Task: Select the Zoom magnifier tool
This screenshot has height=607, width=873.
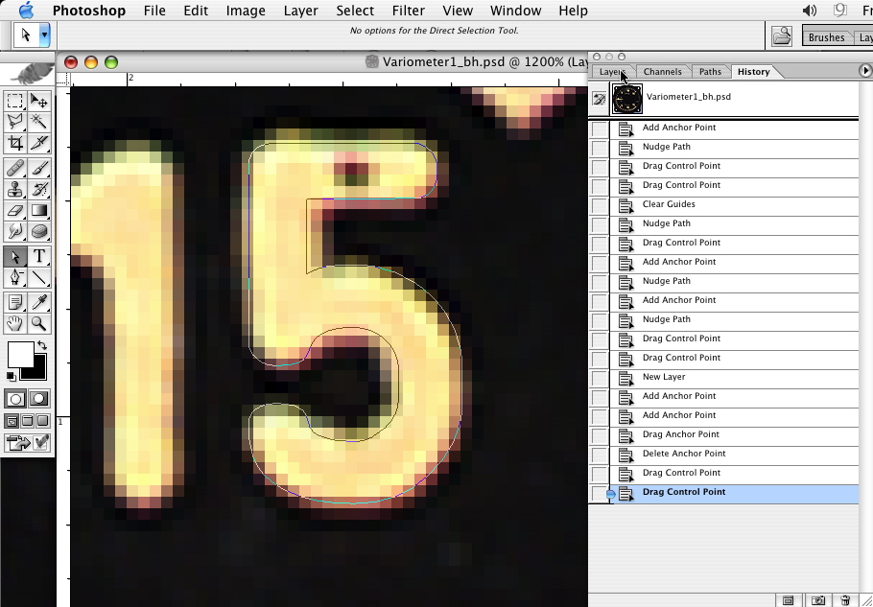Action: coord(39,324)
